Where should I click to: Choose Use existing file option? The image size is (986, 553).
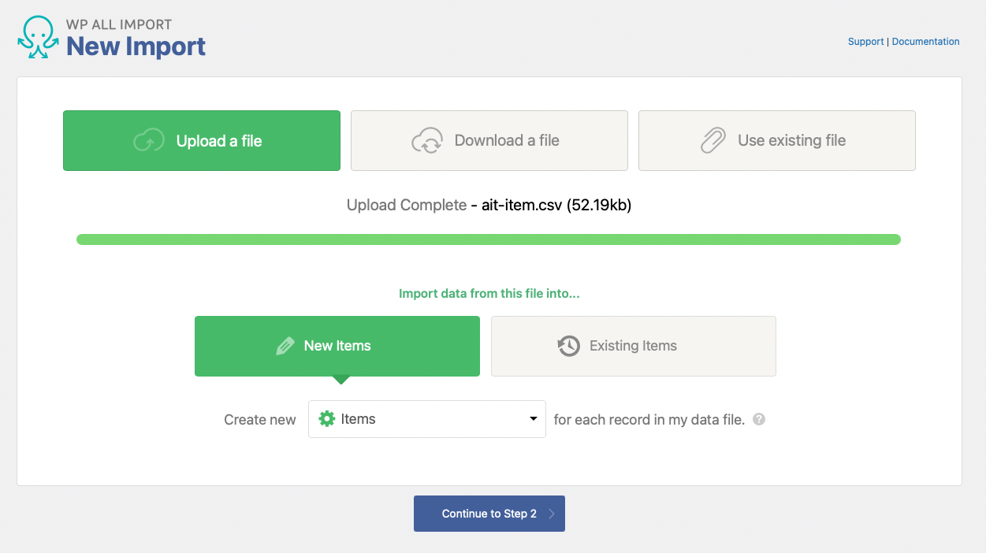[x=777, y=141]
